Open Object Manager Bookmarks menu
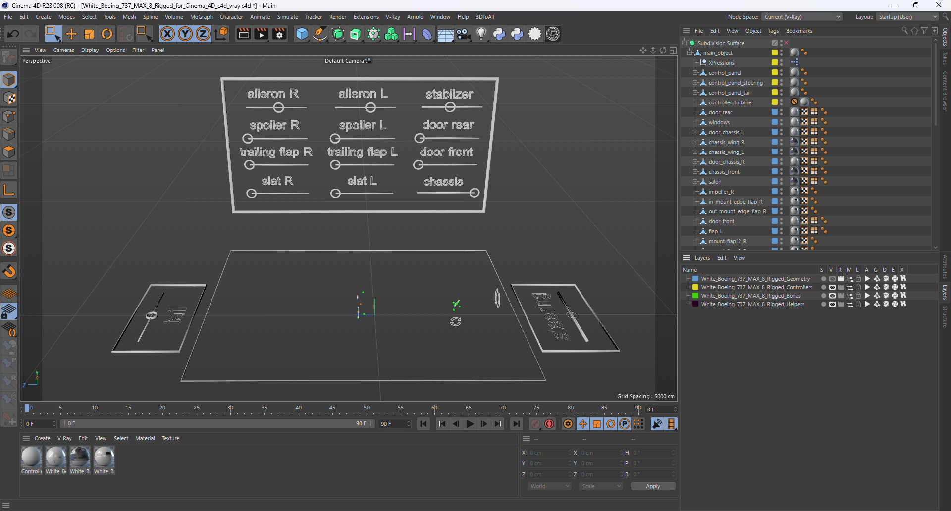This screenshot has height=511, width=951. (x=799, y=31)
